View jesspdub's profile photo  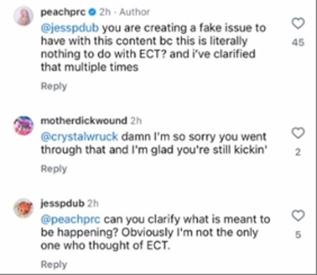click(23, 208)
